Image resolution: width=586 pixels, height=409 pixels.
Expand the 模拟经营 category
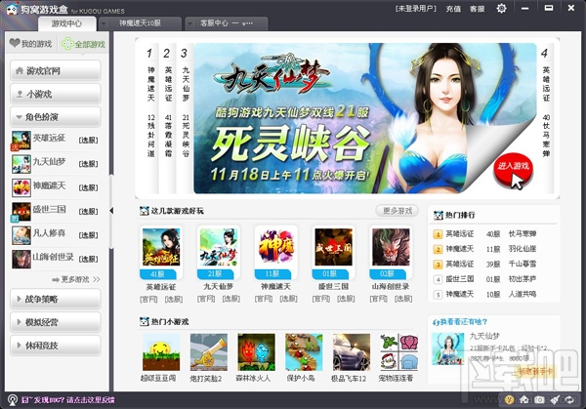pyautogui.click(x=56, y=322)
